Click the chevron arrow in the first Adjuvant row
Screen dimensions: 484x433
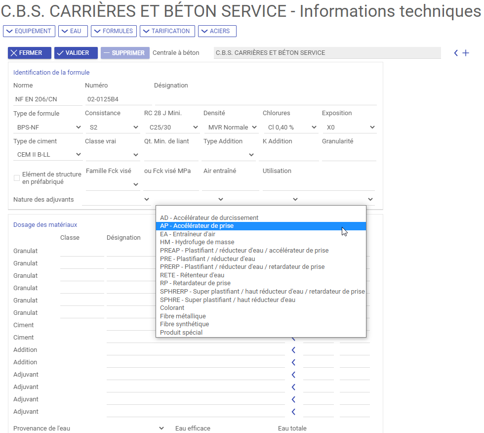[293, 375]
